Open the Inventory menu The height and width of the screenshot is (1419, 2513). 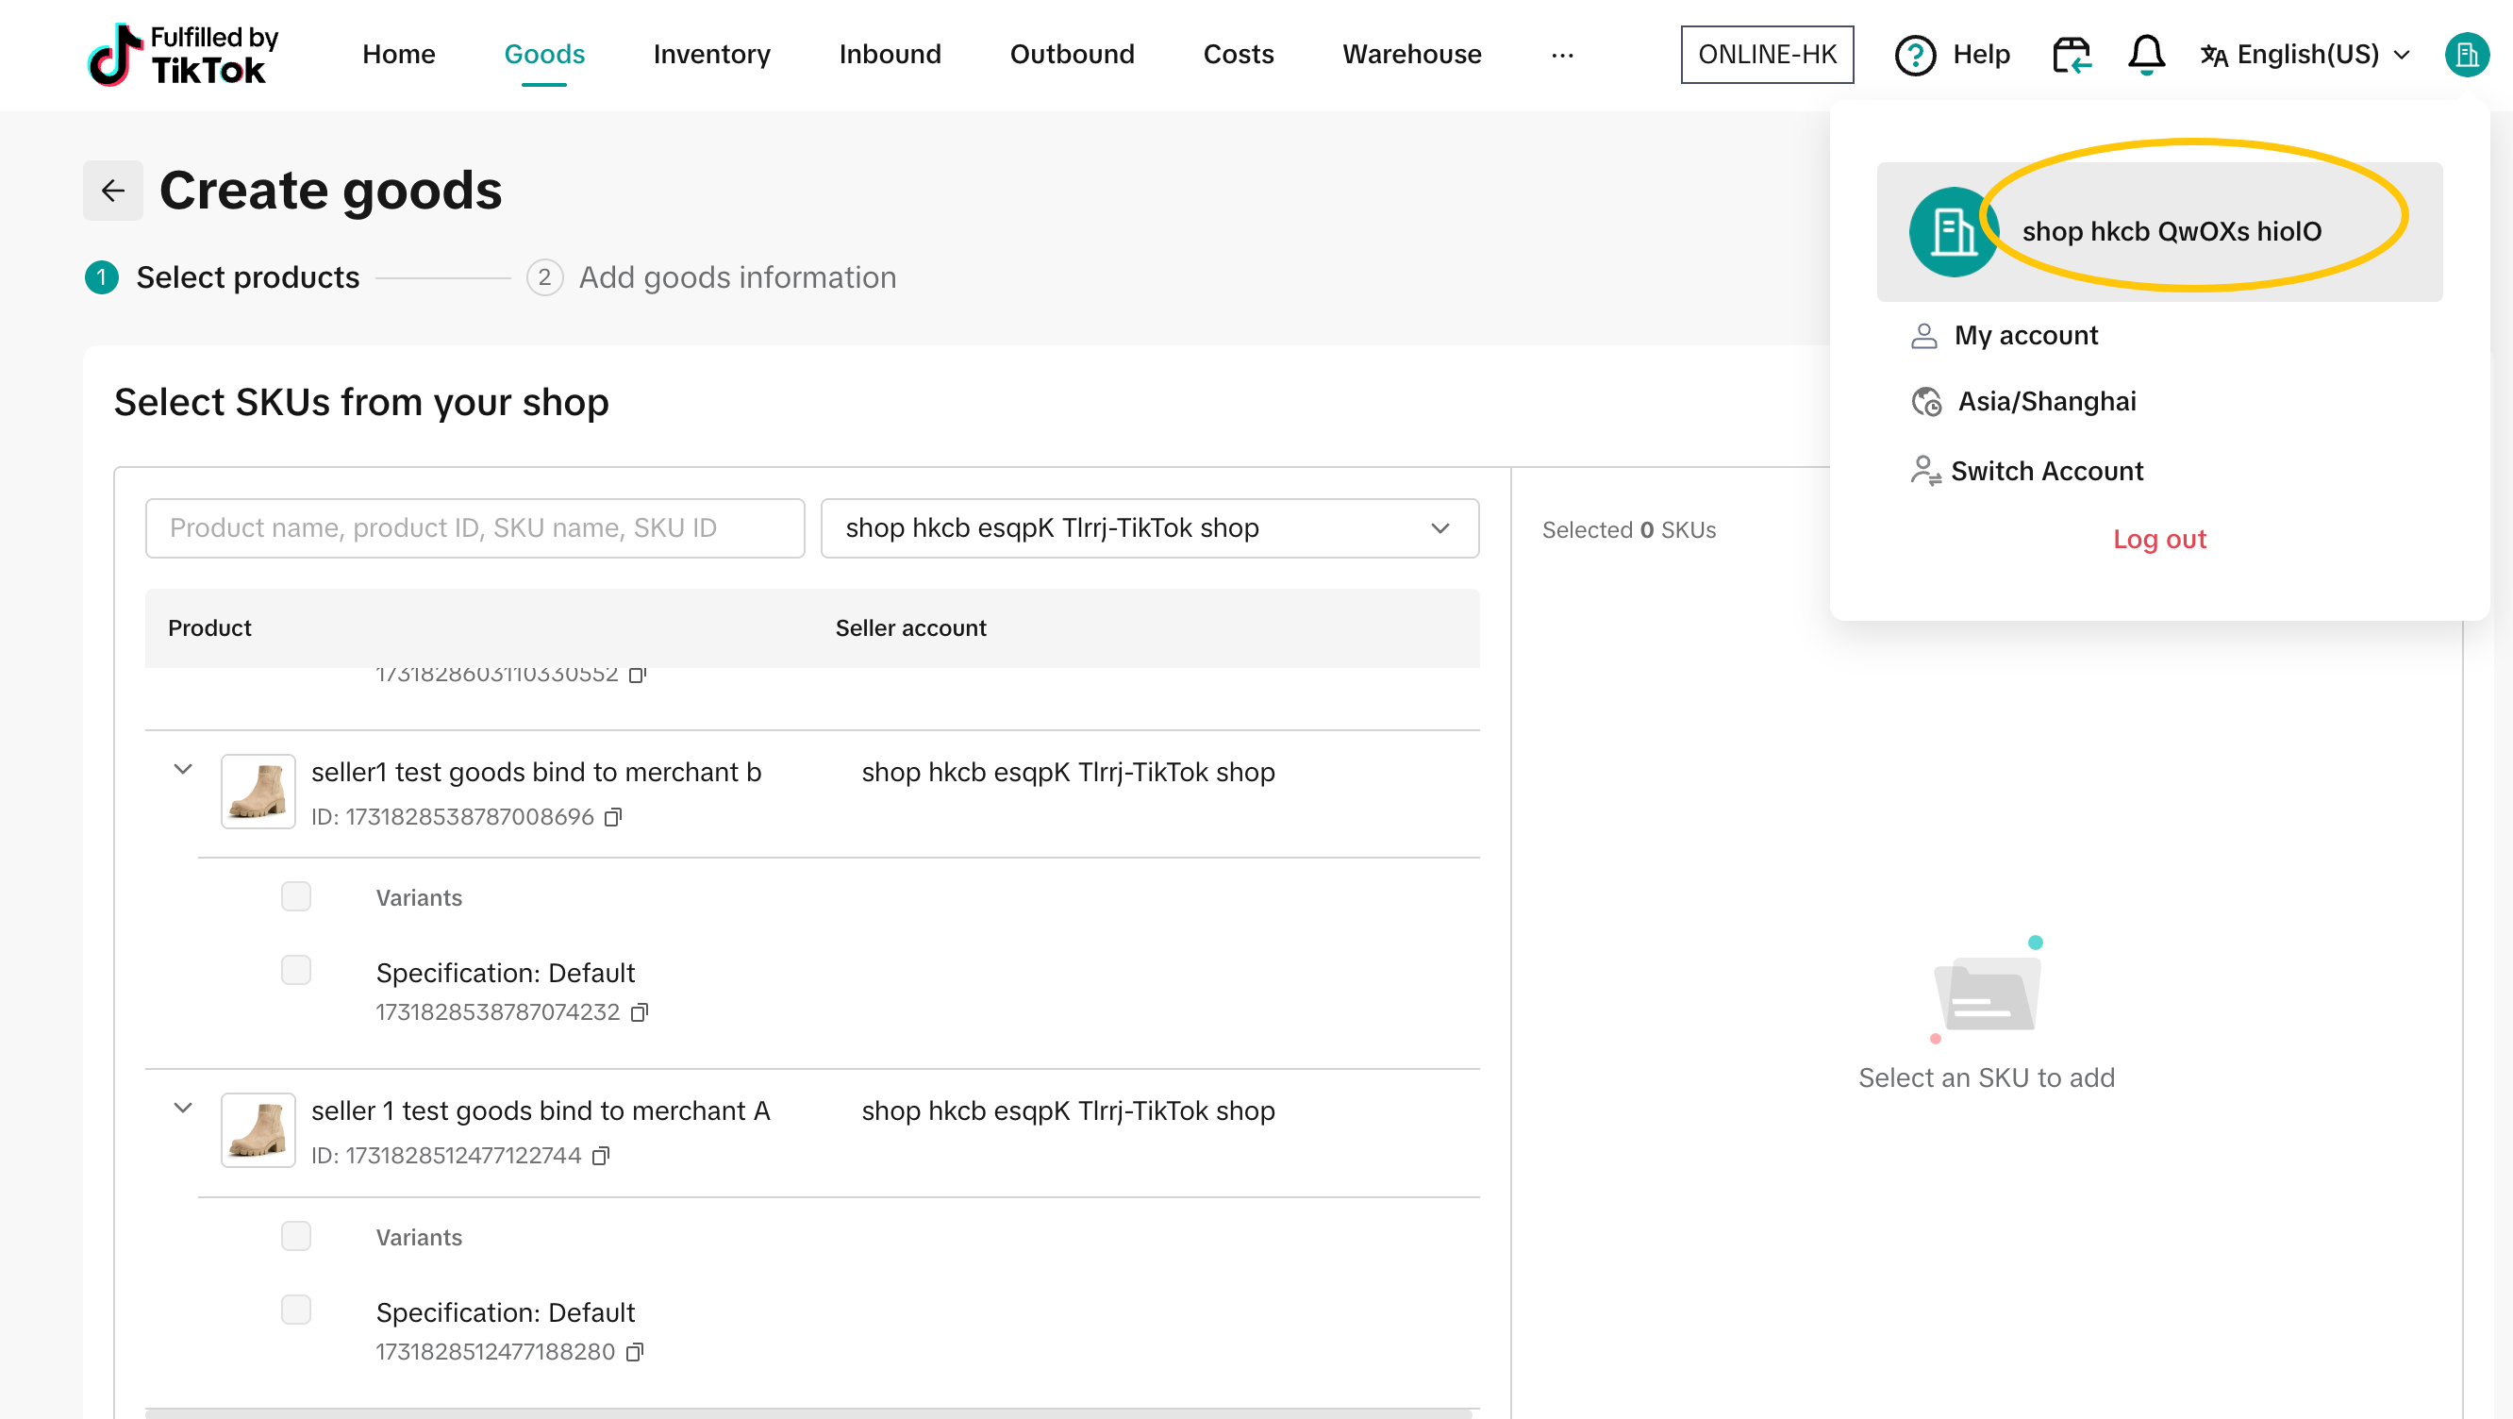coord(711,55)
